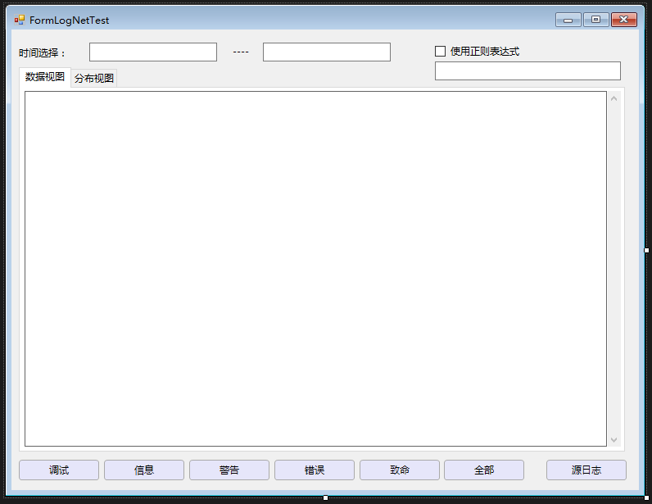The image size is (652, 504).
Task: Open the 分布视图 tab
Action: tap(94, 78)
